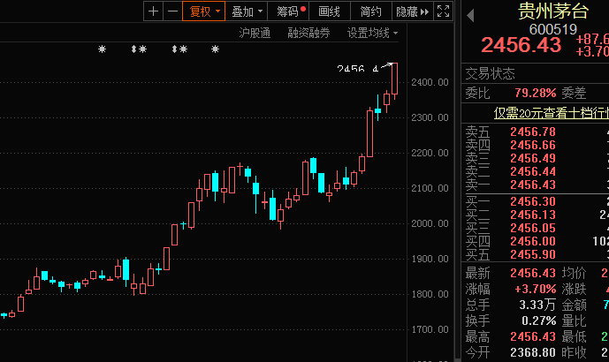This screenshot has width=609, height=362.
Task: Click the 2400.00 price axis label
Action: click(430, 82)
